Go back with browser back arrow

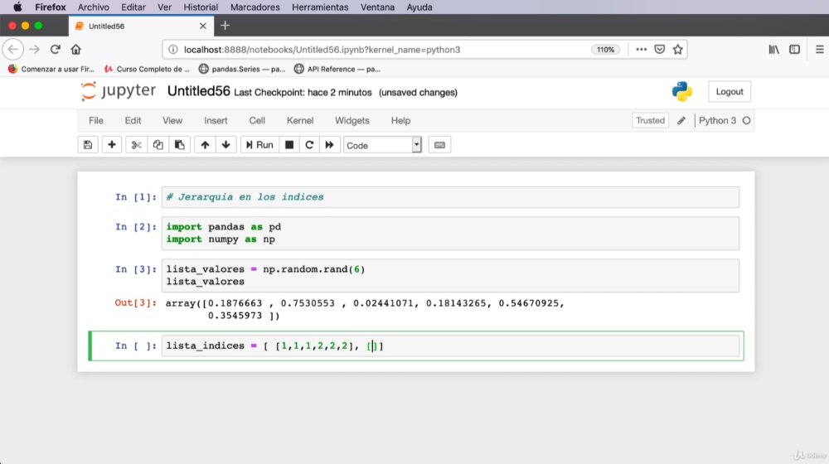click(x=13, y=49)
